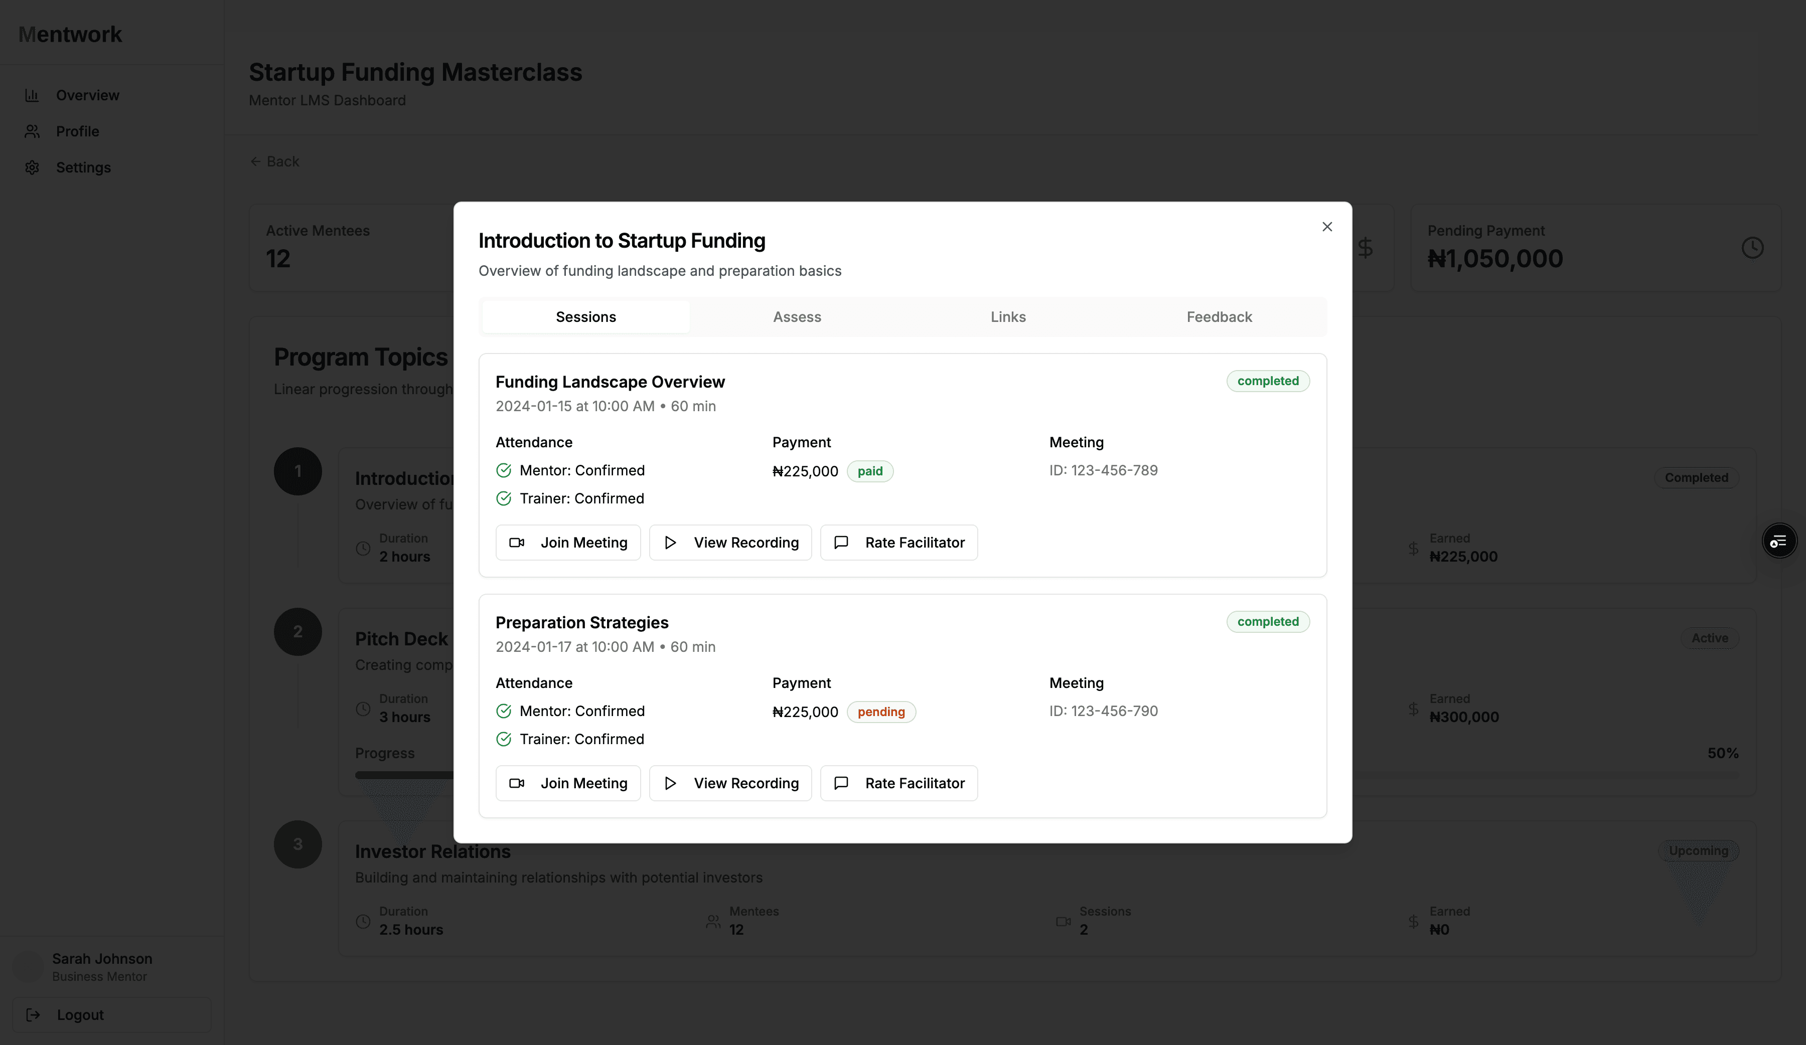Image resolution: width=1806 pixels, height=1045 pixels.
Task: Click the completed badge on Preparation Strategies
Action: click(1267, 622)
